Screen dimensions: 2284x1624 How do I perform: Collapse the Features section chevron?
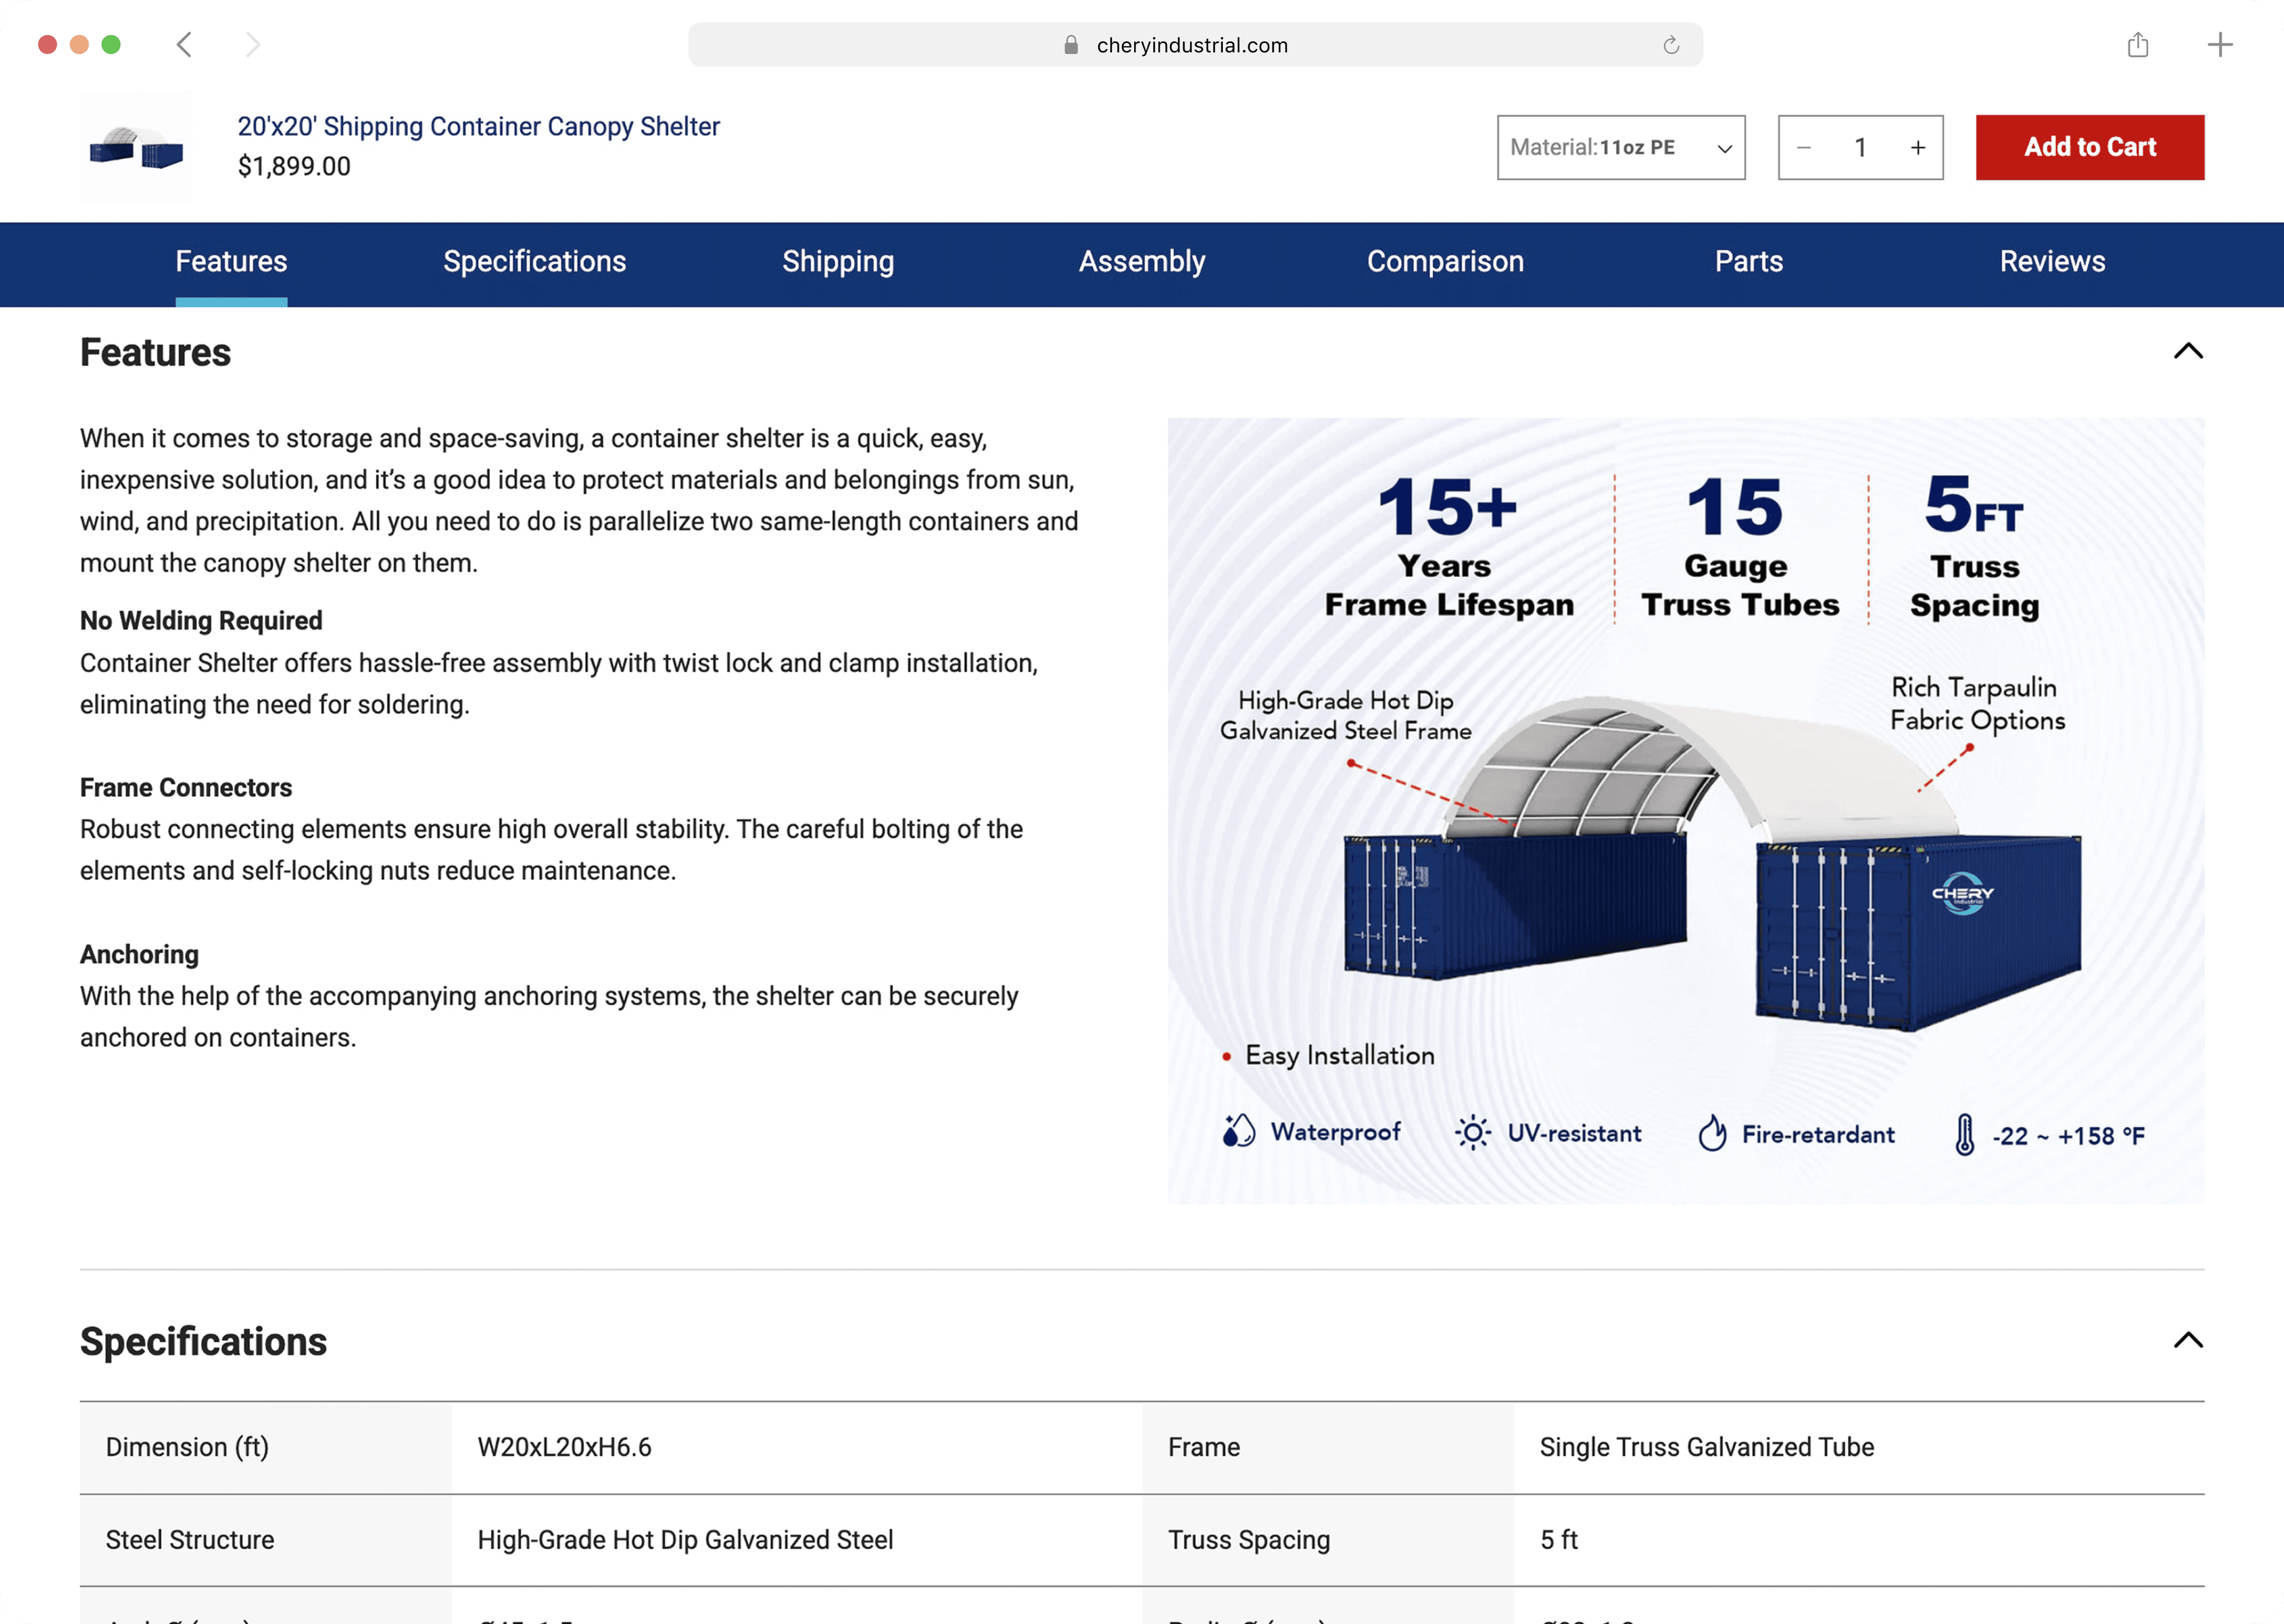click(2188, 351)
